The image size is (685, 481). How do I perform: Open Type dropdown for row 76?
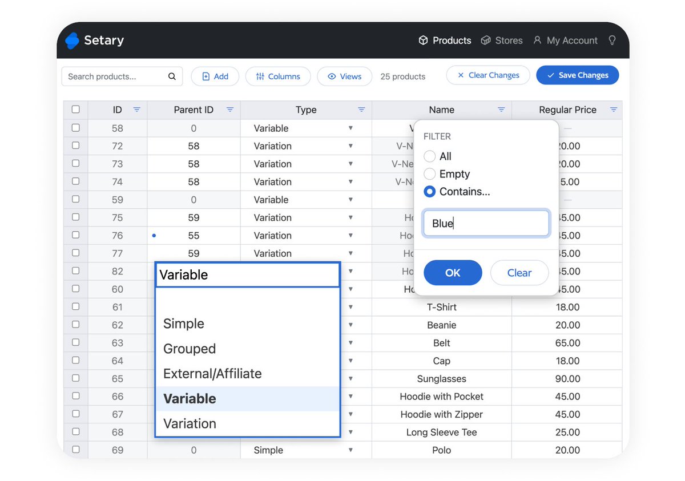coord(351,236)
